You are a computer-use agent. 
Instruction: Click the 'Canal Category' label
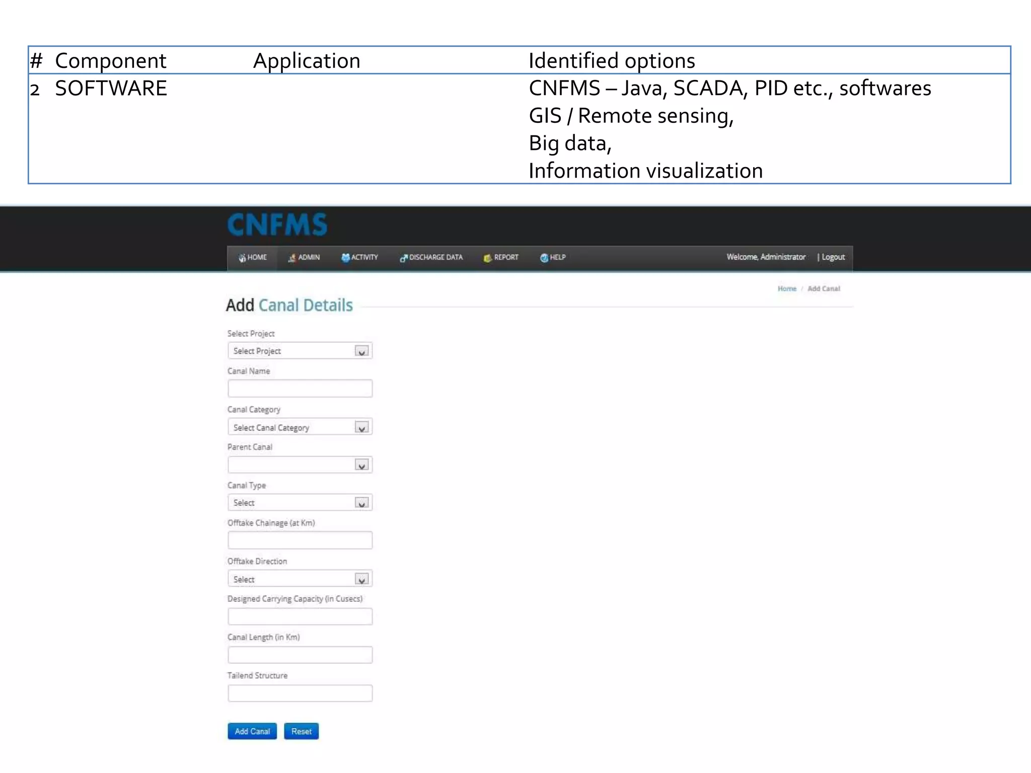click(254, 410)
